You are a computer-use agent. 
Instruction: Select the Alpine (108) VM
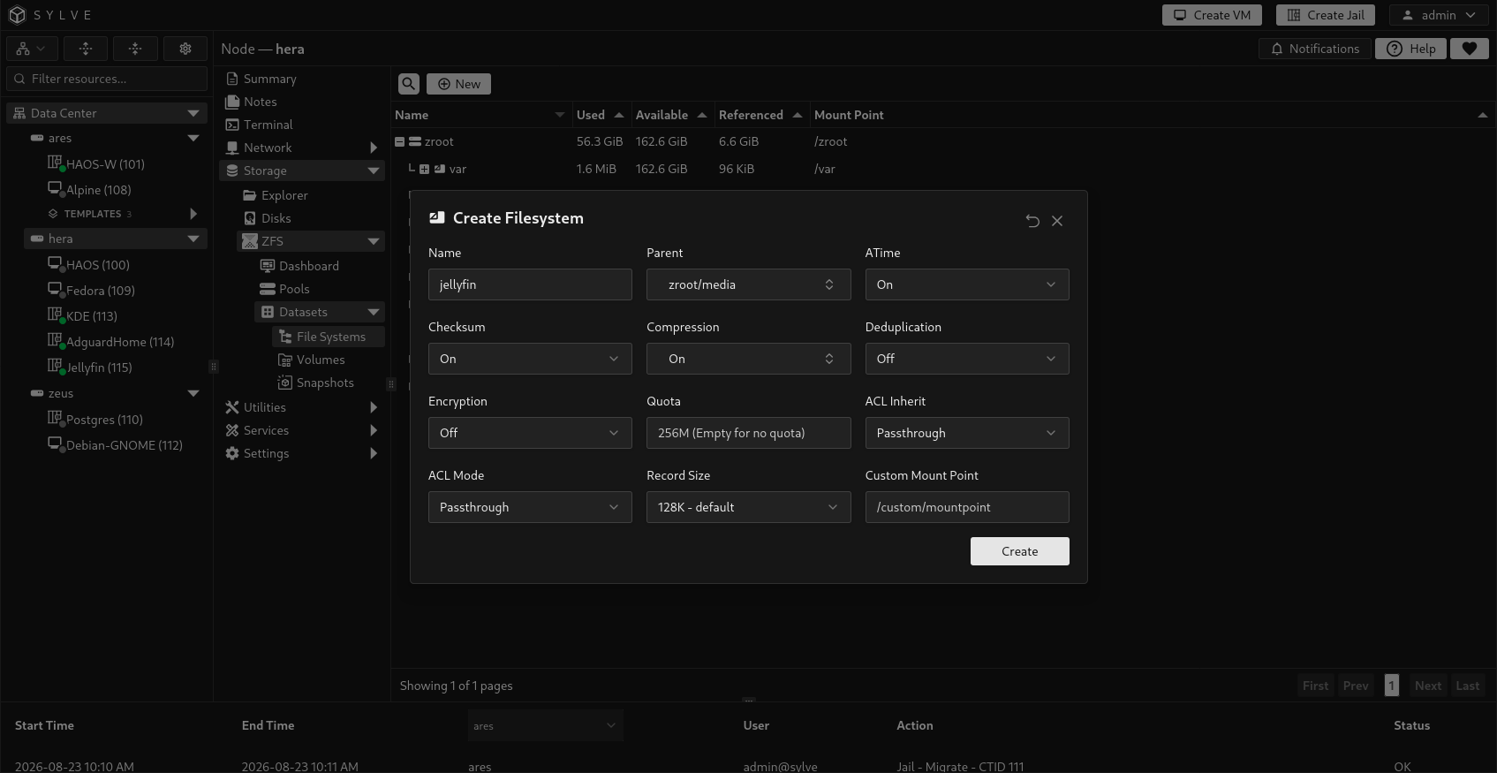point(98,190)
